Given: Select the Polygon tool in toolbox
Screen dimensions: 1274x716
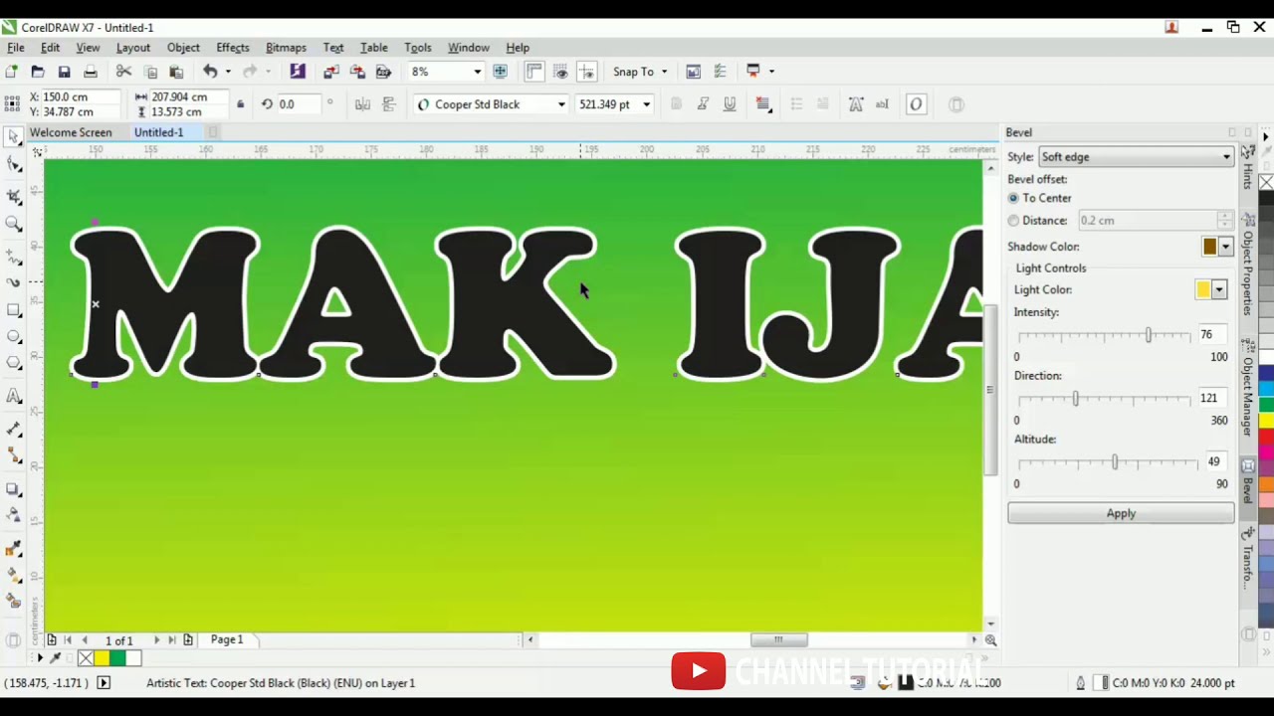Looking at the screenshot, I should [14, 364].
